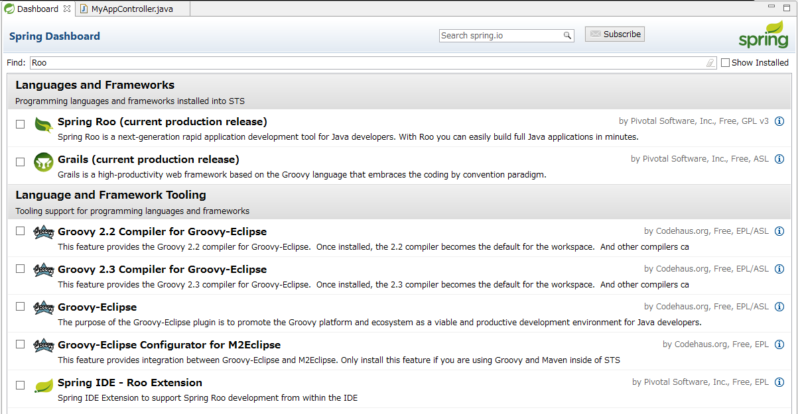Click Spring IDE Extension description text
This screenshot has height=414, width=798.
(x=208, y=398)
